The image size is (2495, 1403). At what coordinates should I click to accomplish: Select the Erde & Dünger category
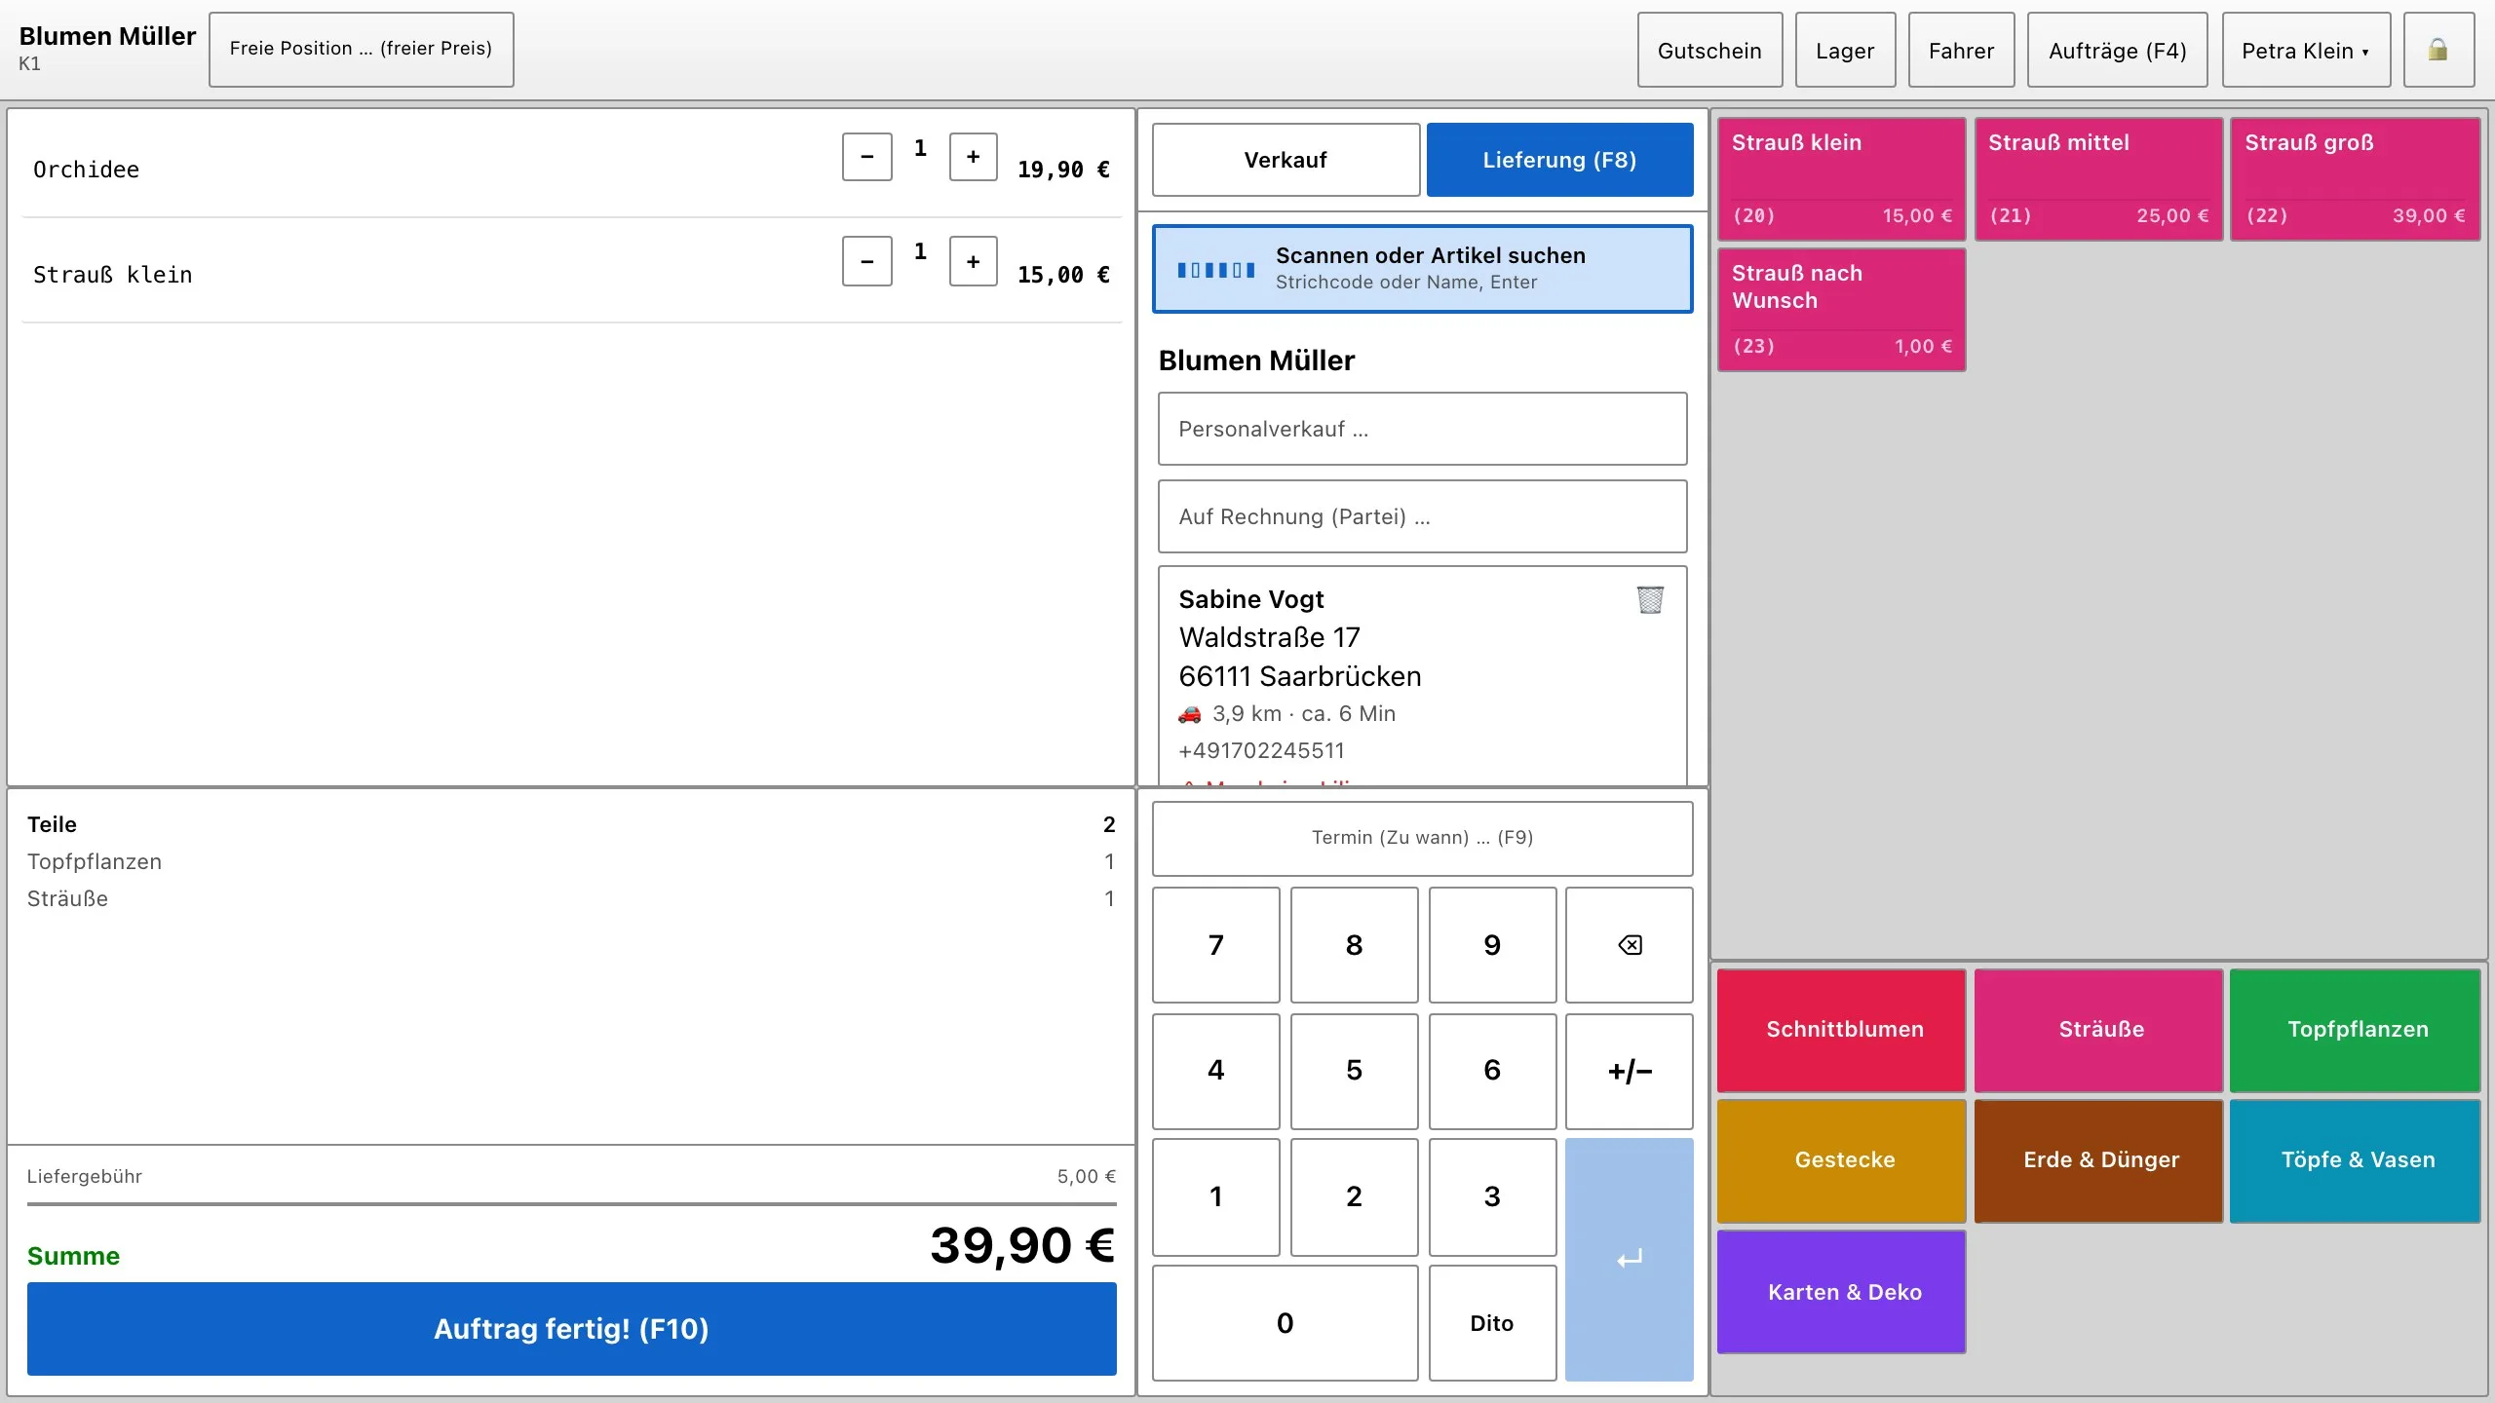pos(2098,1160)
